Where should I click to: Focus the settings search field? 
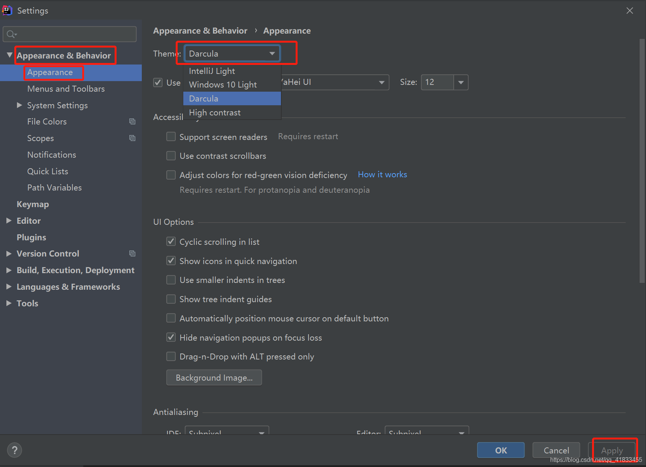tap(70, 34)
